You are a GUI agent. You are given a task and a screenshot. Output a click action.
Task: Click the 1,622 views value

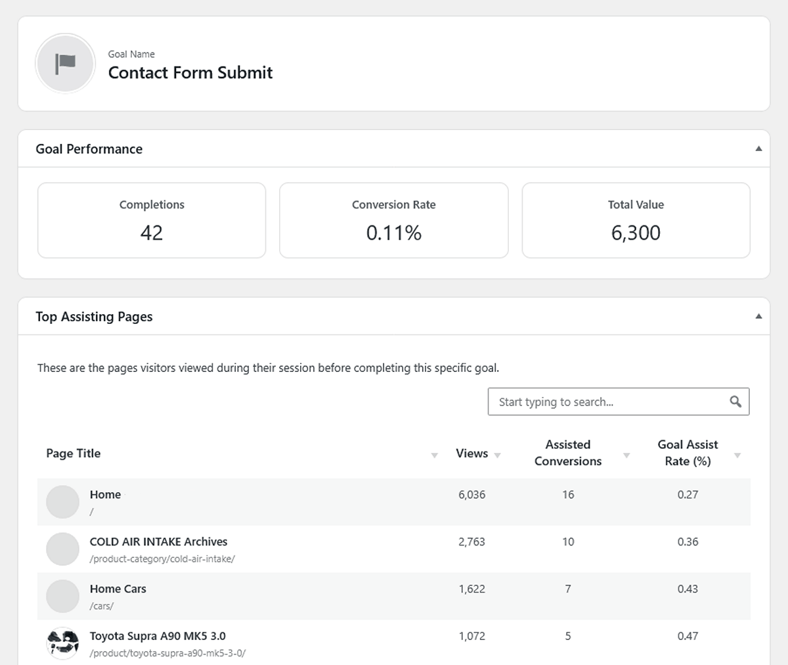pos(471,589)
